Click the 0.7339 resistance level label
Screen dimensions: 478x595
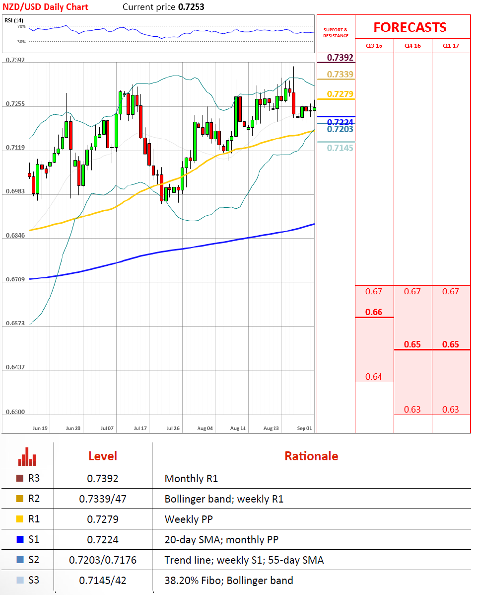click(x=341, y=75)
